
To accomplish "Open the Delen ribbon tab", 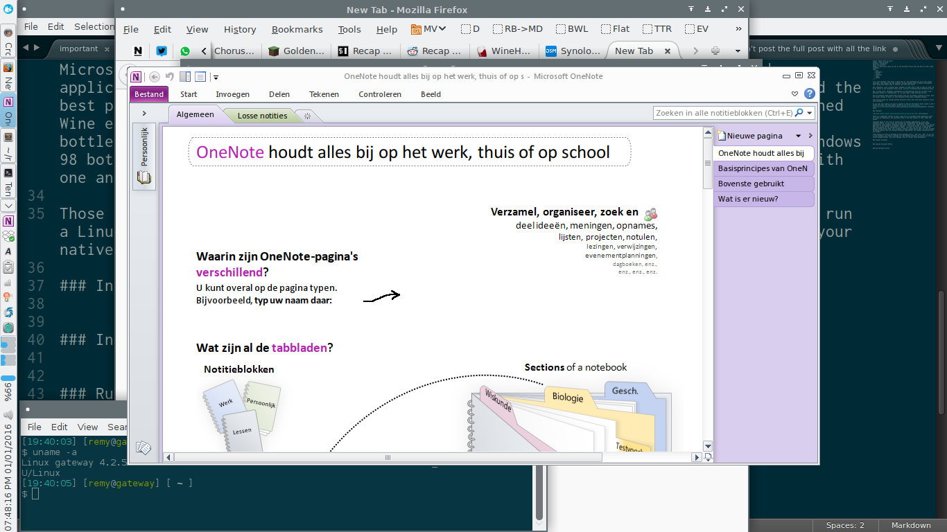I will (279, 94).
